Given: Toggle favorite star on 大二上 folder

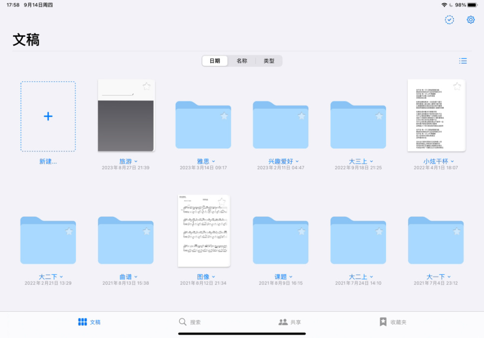Looking at the screenshot, I should click(x=379, y=231).
